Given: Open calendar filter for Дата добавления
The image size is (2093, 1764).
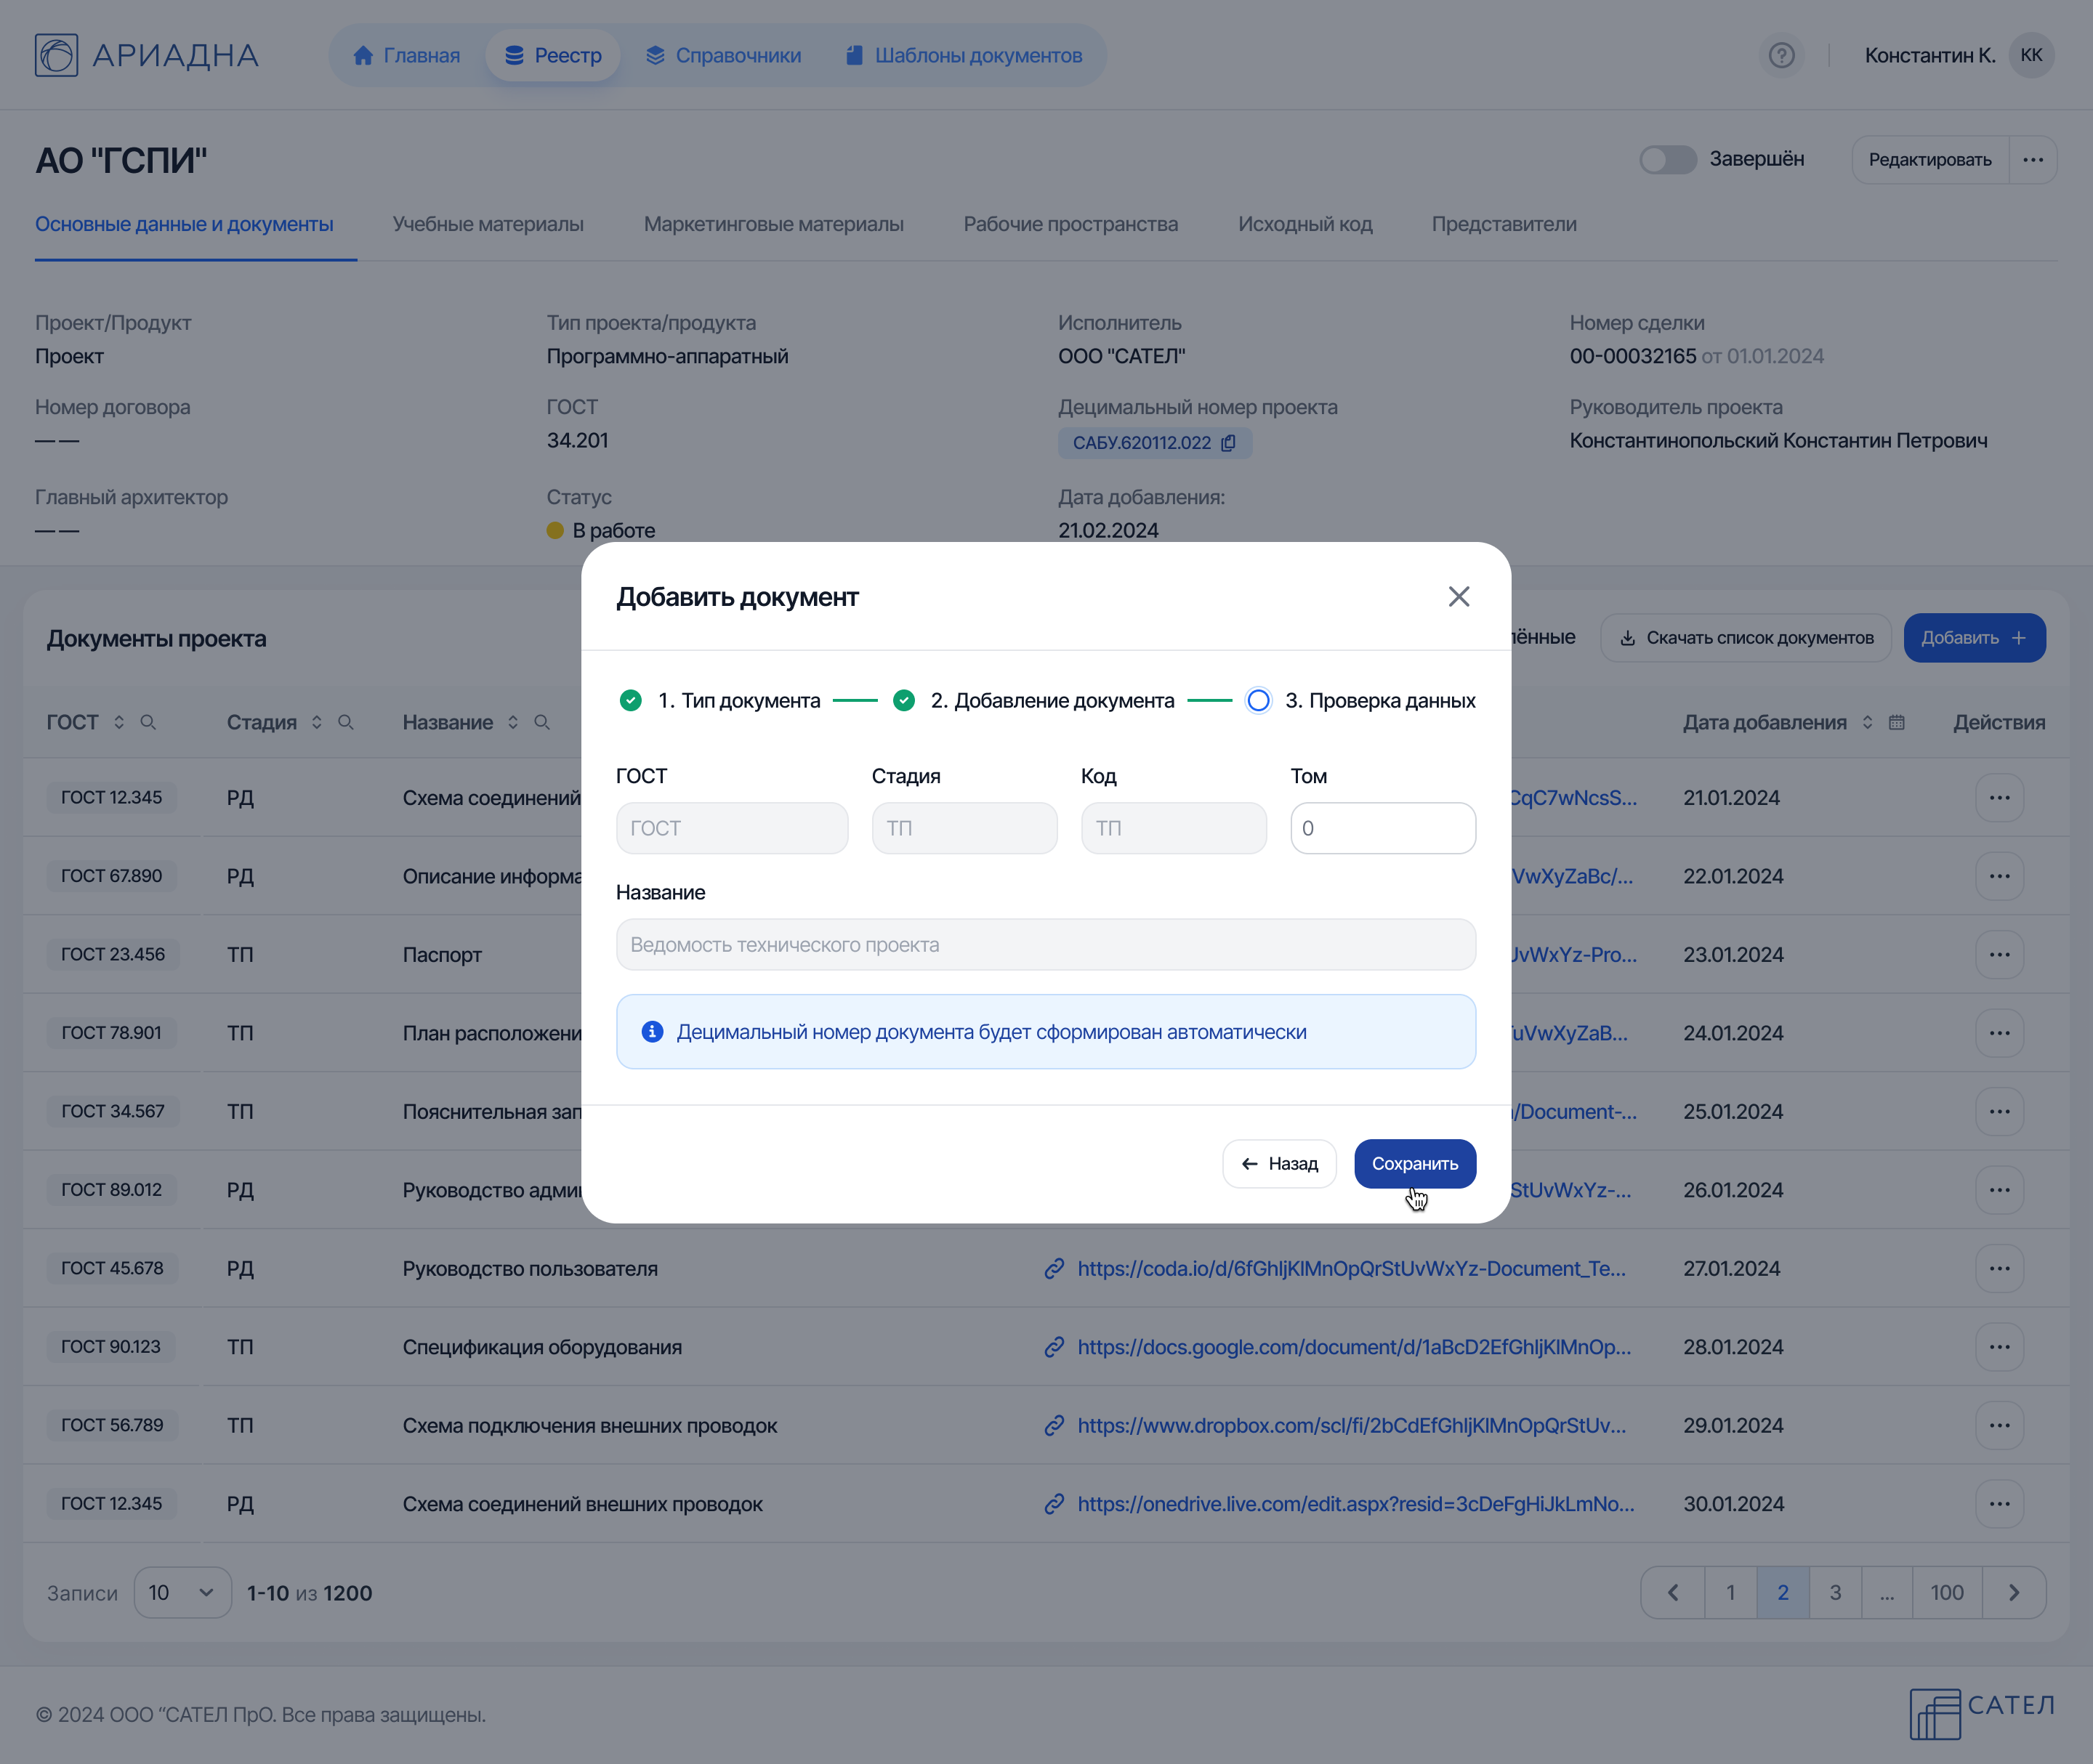Looking at the screenshot, I should click(1897, 722).
